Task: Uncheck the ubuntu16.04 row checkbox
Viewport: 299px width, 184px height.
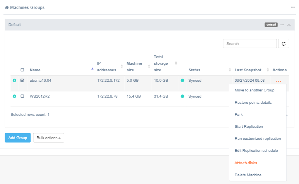Action: [x=22, y=81]
